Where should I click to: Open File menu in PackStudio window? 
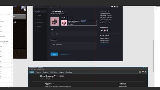click(x=29, y=69)
